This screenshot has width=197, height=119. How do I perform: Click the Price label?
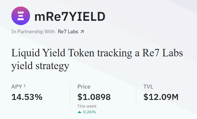tap(84, 87)
